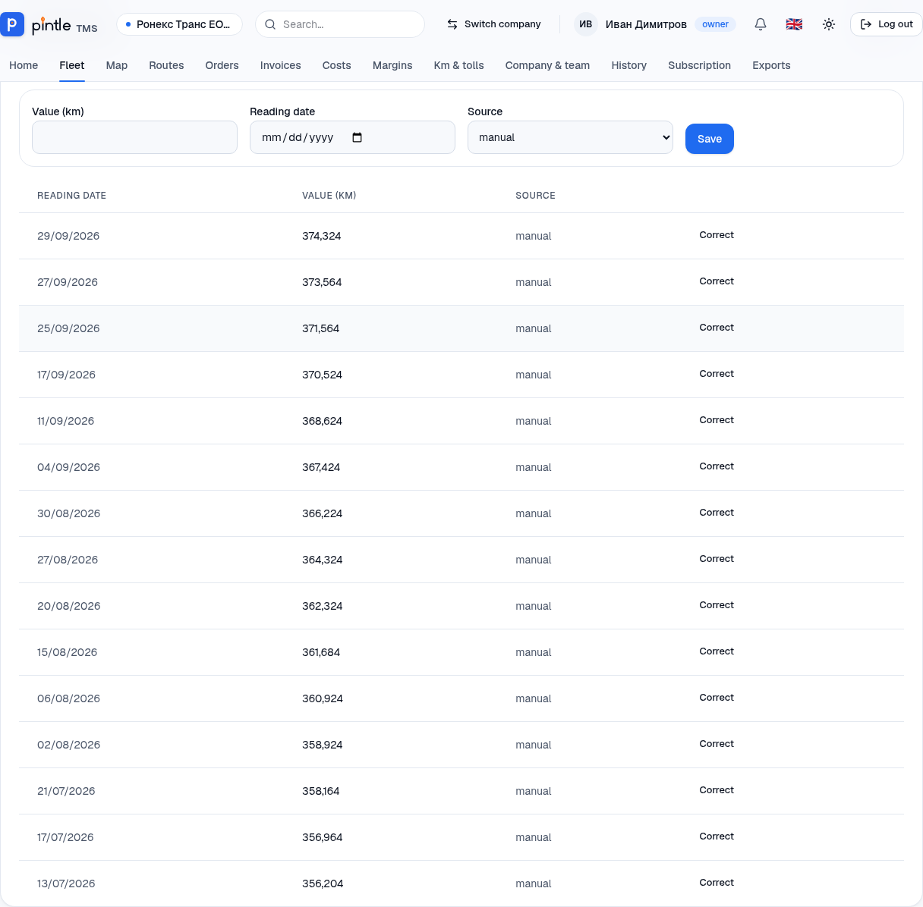This screenshot has width=923, height=907.
Task: Open the Margins tab
Action: click(392, 65)
